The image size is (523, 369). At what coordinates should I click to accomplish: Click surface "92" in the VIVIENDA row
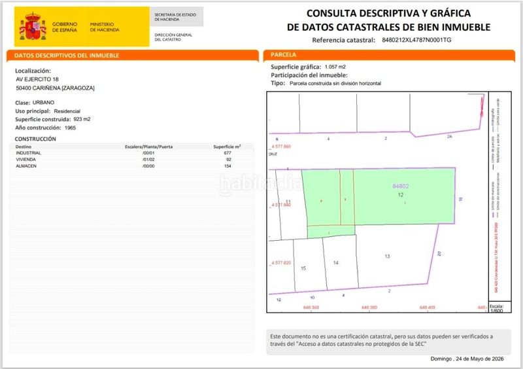[x=228, y=160]
